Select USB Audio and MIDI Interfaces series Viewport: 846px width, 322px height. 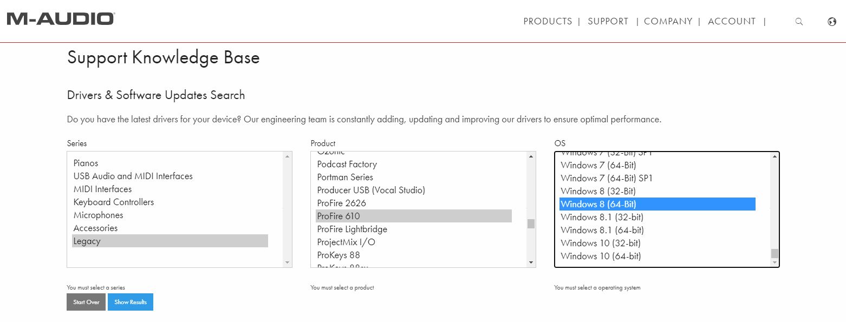170,176
